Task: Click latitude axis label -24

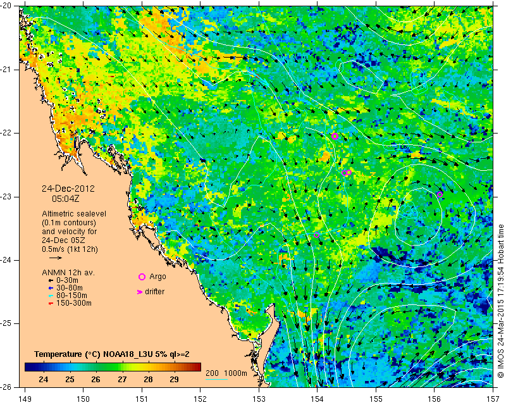Action: (x=6, y=260)
